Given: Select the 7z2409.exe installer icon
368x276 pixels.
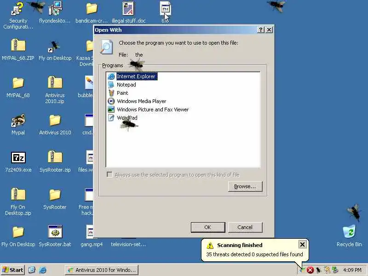Looking at the screenshot, I should [18, 162].
